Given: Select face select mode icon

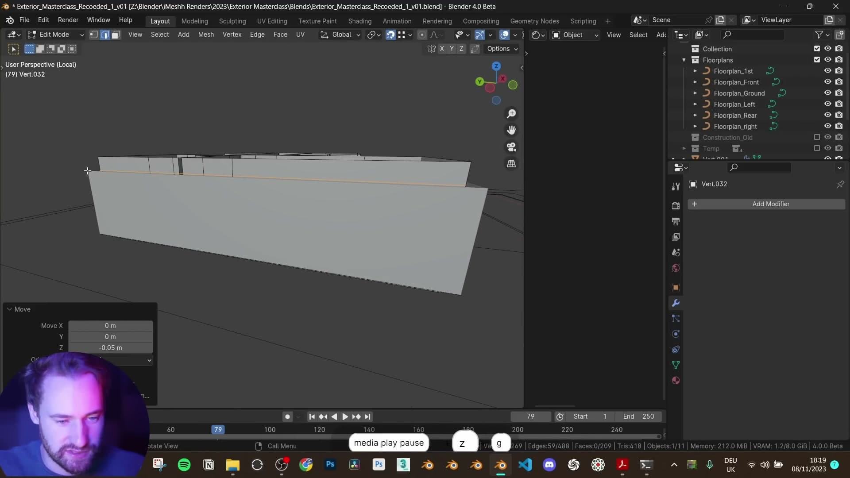Looking at the screenshot, I should coord(116,35).
